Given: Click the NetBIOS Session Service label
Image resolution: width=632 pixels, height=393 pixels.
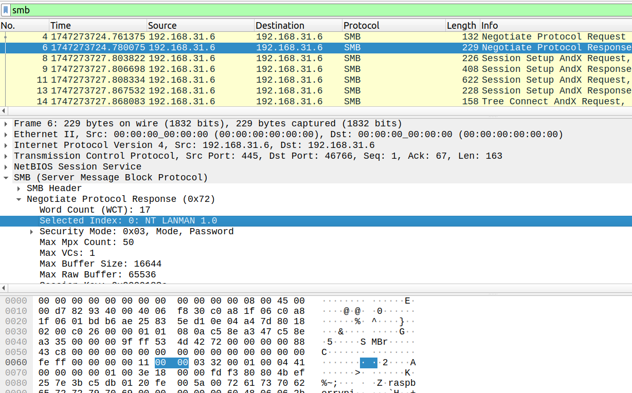Looking at the screenshot, I should pos(78,166).
